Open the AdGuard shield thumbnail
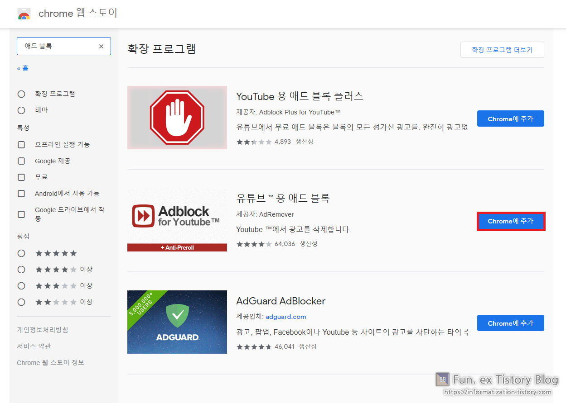 (x=177, y=322)
